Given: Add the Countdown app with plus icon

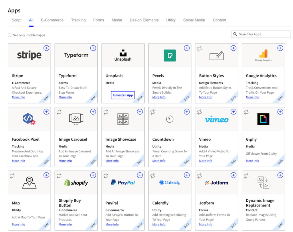Looking at the screenshot, I should point(187,112).
